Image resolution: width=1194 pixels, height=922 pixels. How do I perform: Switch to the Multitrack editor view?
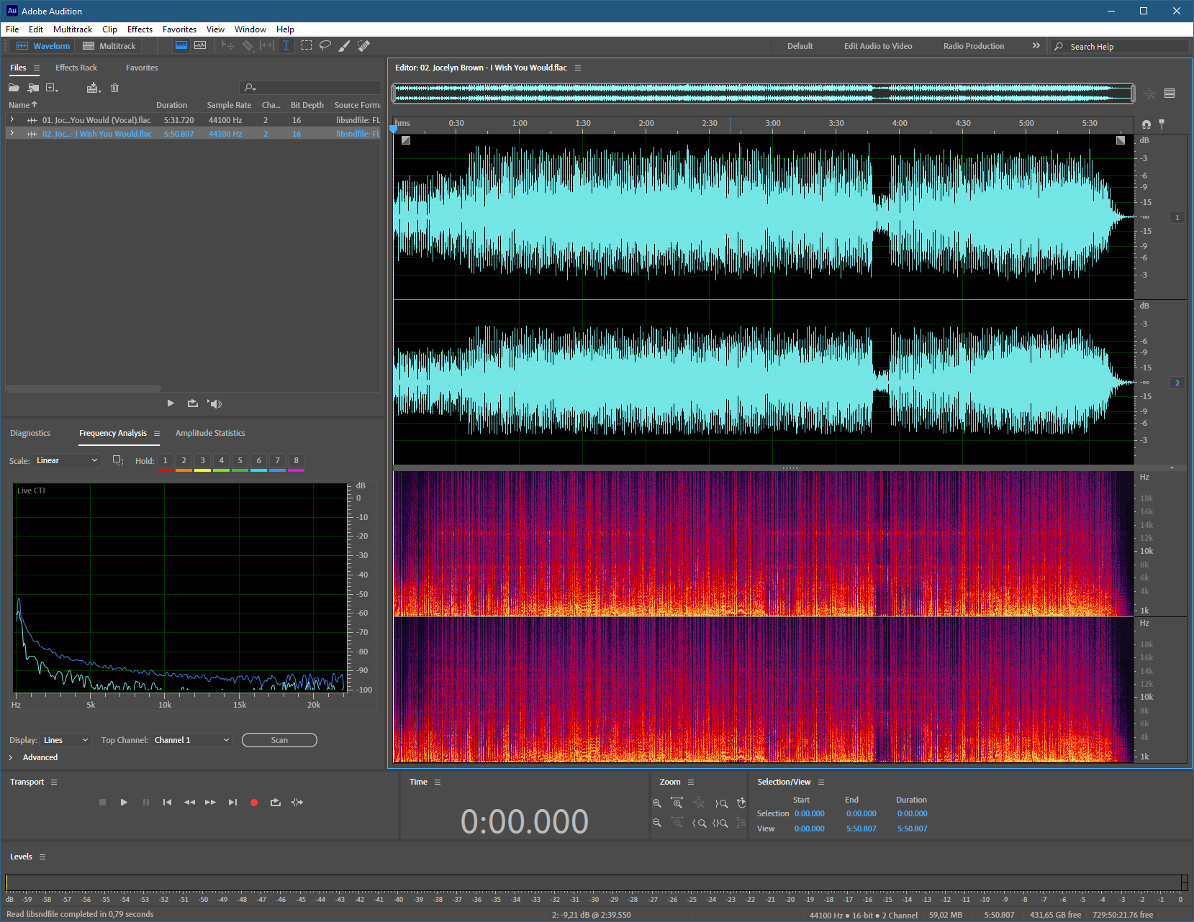109,46
